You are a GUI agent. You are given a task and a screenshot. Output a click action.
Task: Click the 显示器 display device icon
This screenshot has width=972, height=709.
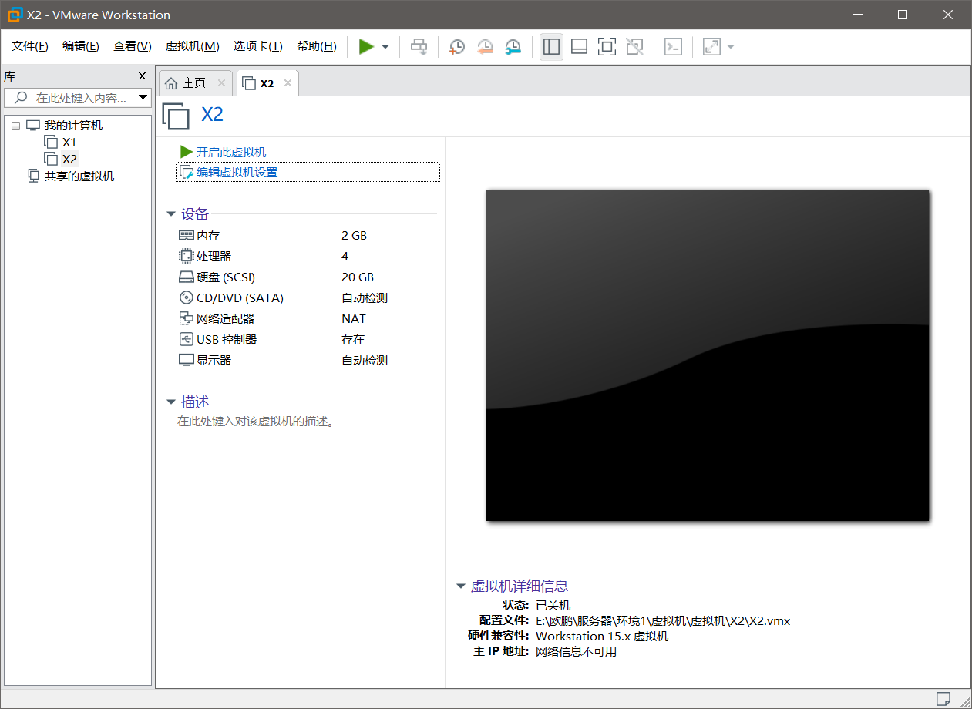click(x=186, y=360)
